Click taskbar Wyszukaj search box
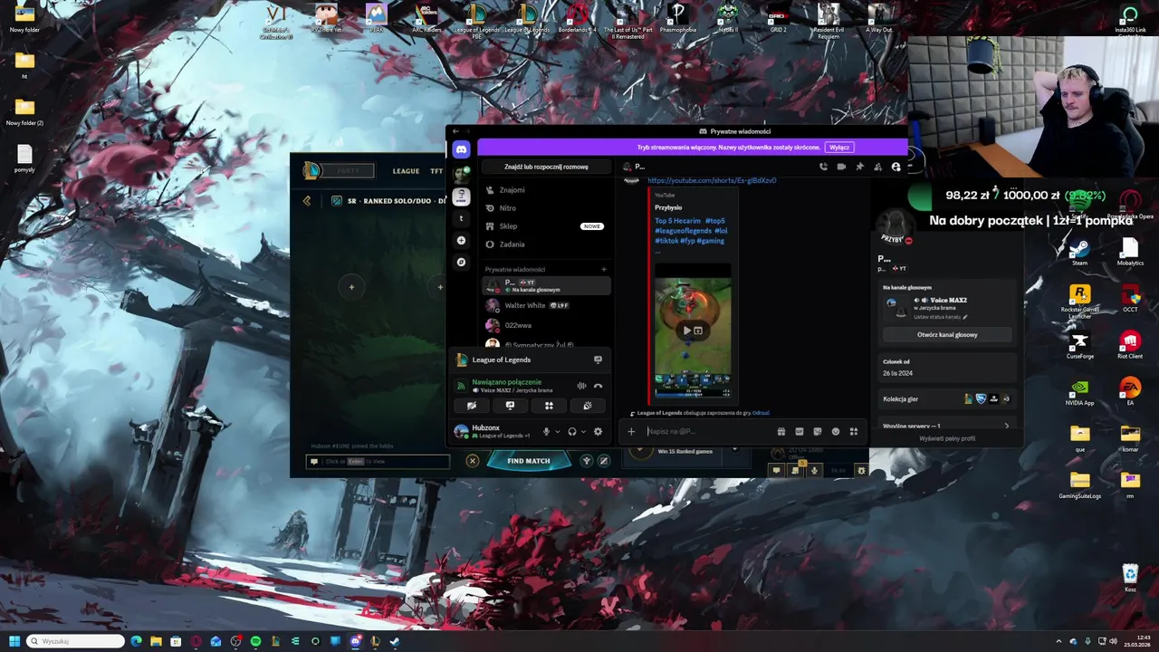 [75, 641]
